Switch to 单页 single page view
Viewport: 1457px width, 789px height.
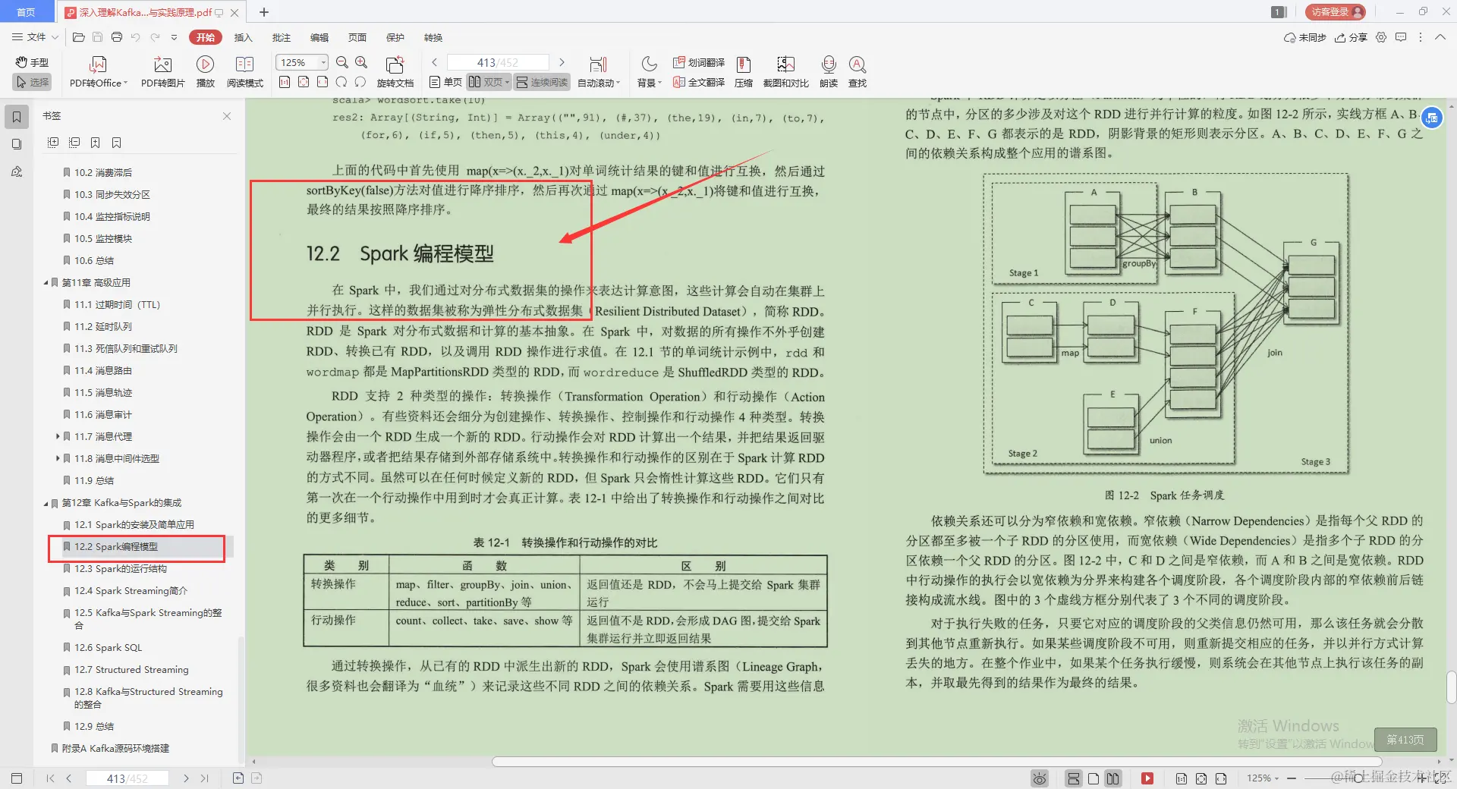click(445, 82)
